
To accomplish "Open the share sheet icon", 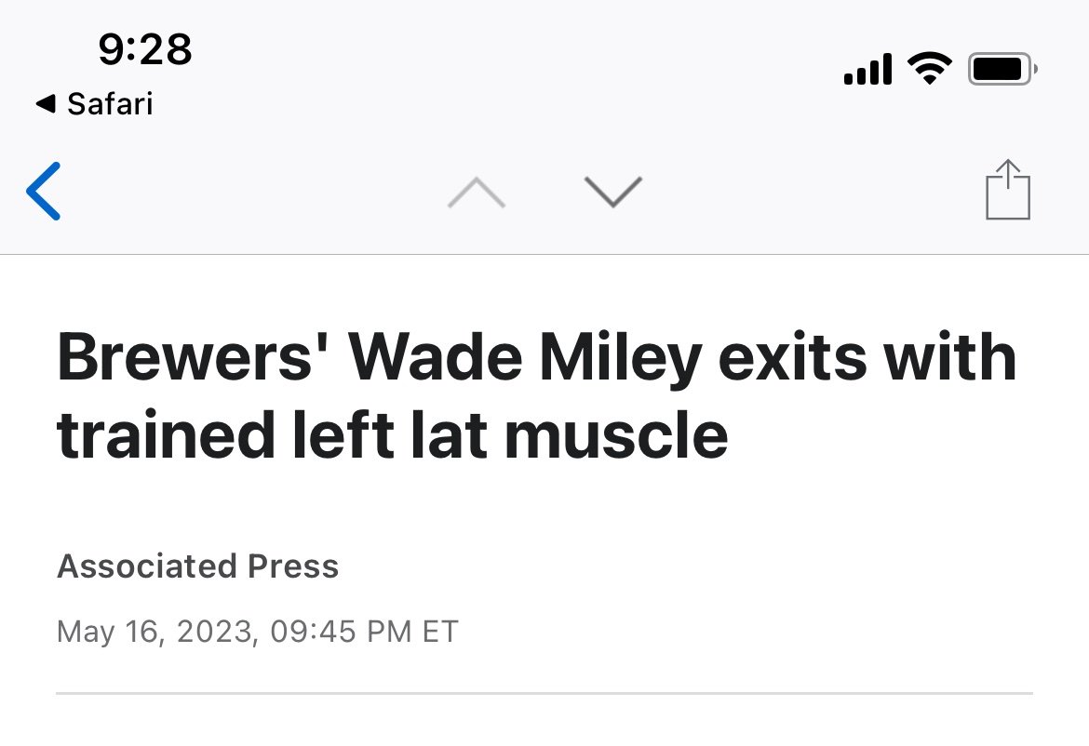I will tap(1007, 191).
